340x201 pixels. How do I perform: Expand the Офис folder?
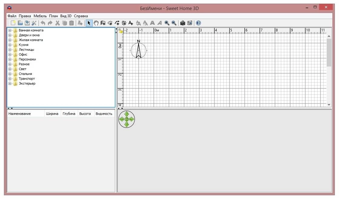click(x=10, y=54)
